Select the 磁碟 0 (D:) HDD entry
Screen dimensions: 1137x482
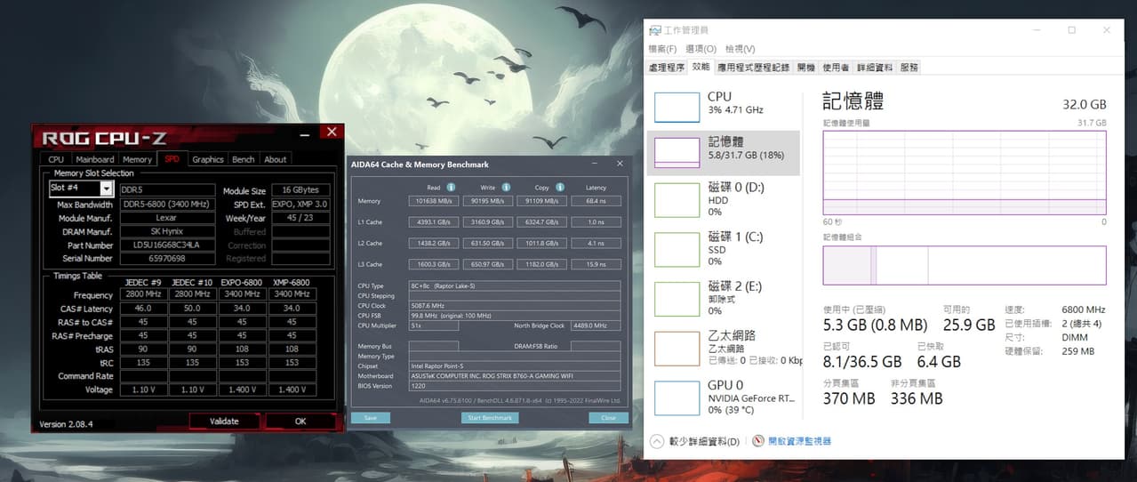pos(724,199)
